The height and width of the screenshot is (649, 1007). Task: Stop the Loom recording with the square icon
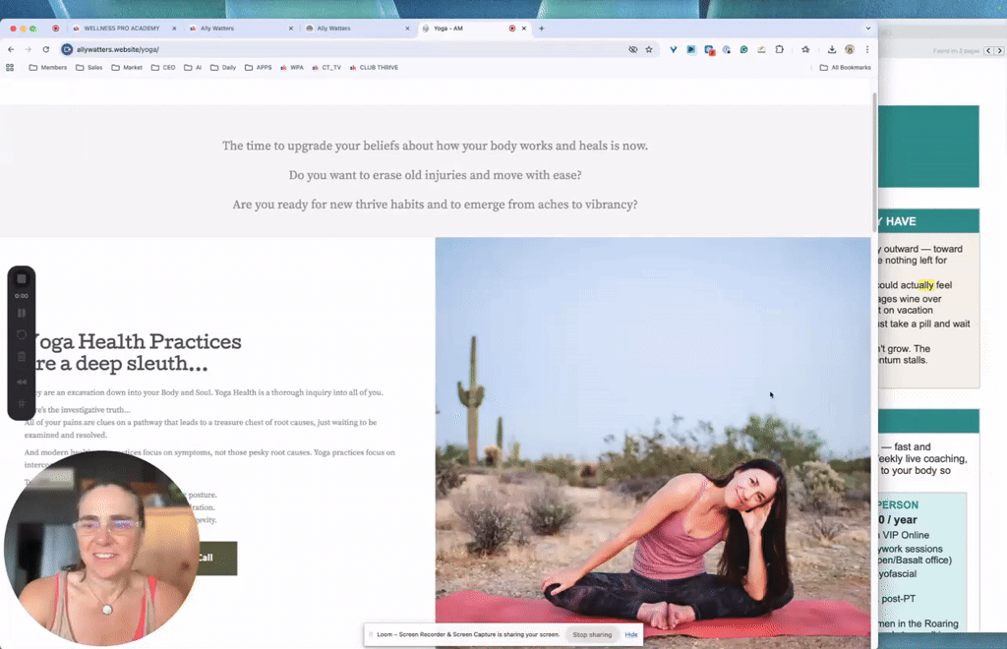pos(22,278)
